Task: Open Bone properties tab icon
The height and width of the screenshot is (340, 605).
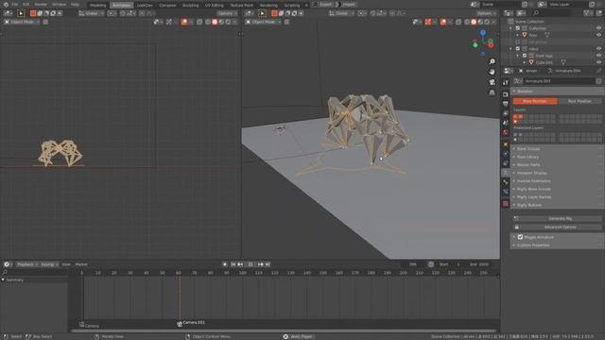Action: 506,182
